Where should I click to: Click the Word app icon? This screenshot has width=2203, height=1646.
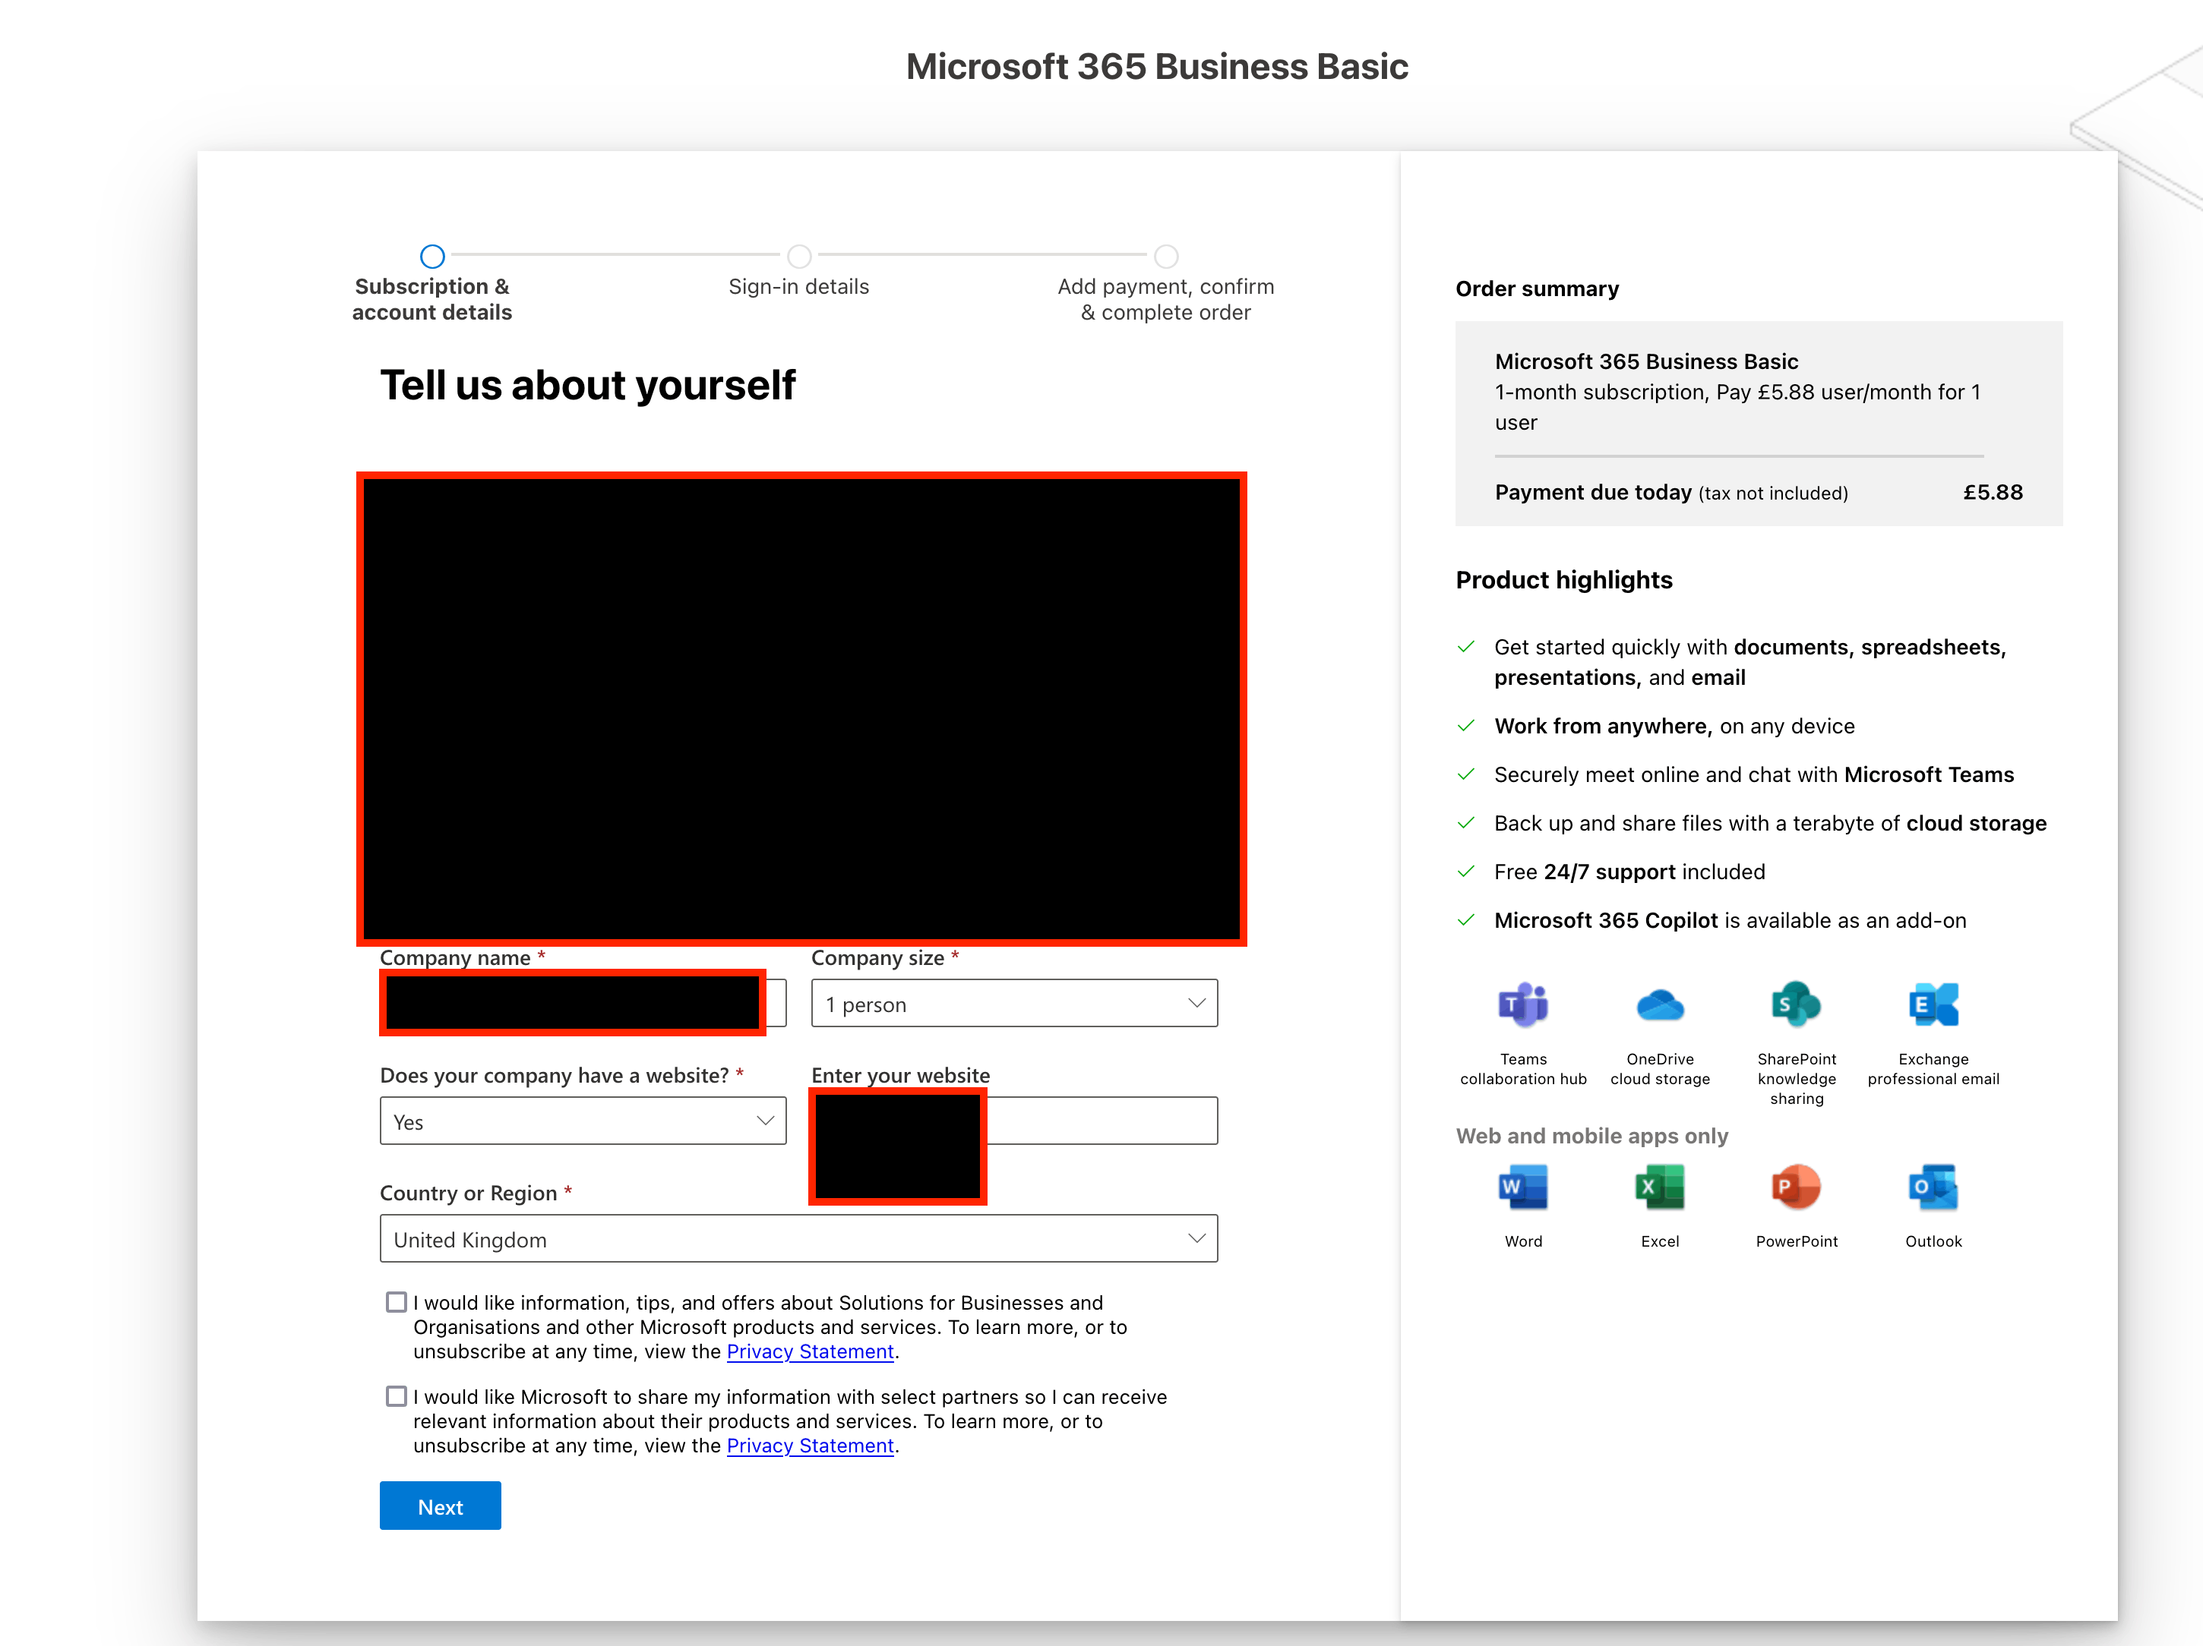[x=1523, y=1187]
